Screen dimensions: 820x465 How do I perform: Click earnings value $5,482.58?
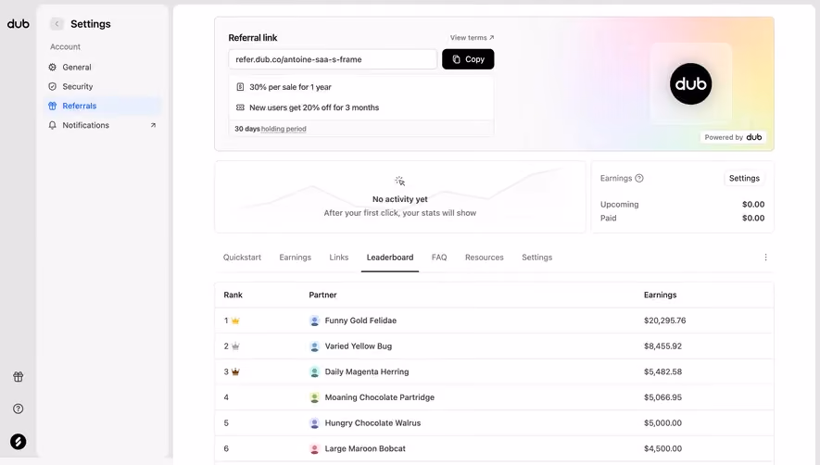coord(662,371)
